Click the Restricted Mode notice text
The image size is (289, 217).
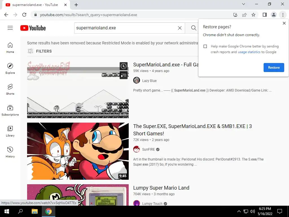(x=113, y=43)
